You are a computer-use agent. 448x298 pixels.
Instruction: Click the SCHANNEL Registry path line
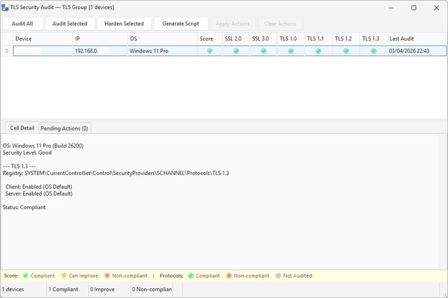click(x=115, y=173)
